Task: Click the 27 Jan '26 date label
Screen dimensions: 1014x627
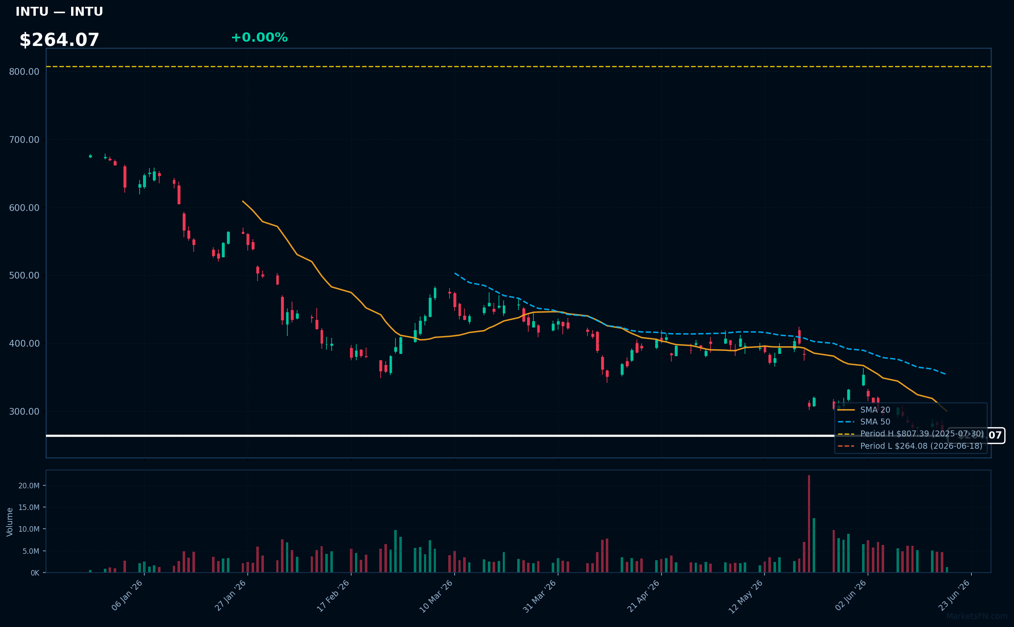Action: (x=230, y=596)
